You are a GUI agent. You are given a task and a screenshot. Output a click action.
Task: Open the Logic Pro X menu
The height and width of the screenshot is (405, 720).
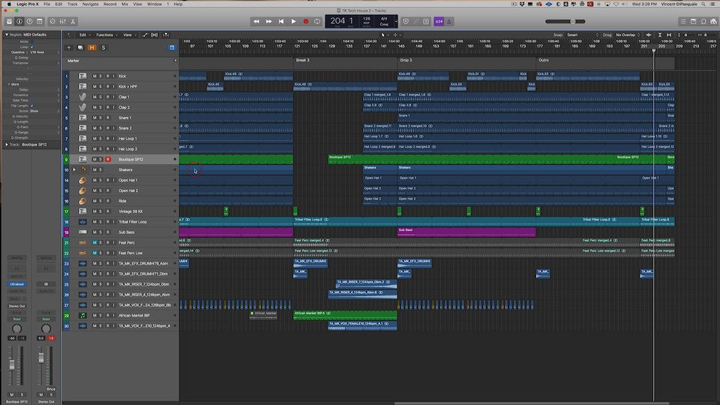click(x=28, y=4)
